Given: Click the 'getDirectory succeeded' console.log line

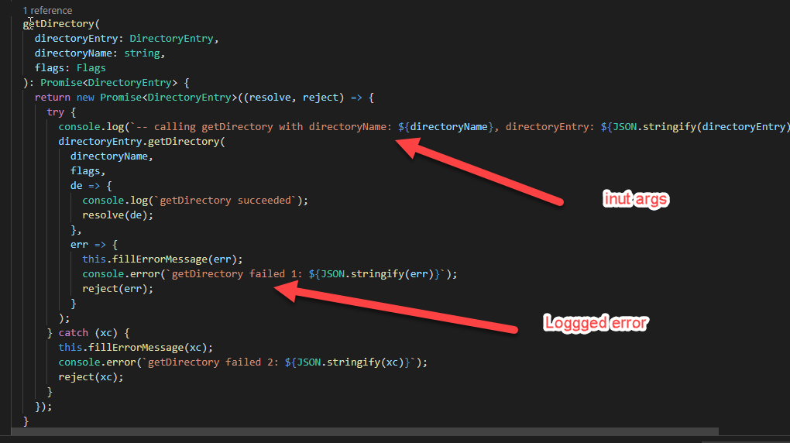Looking at the screenshot, I should pyautogui.click(x=195, y=200).
